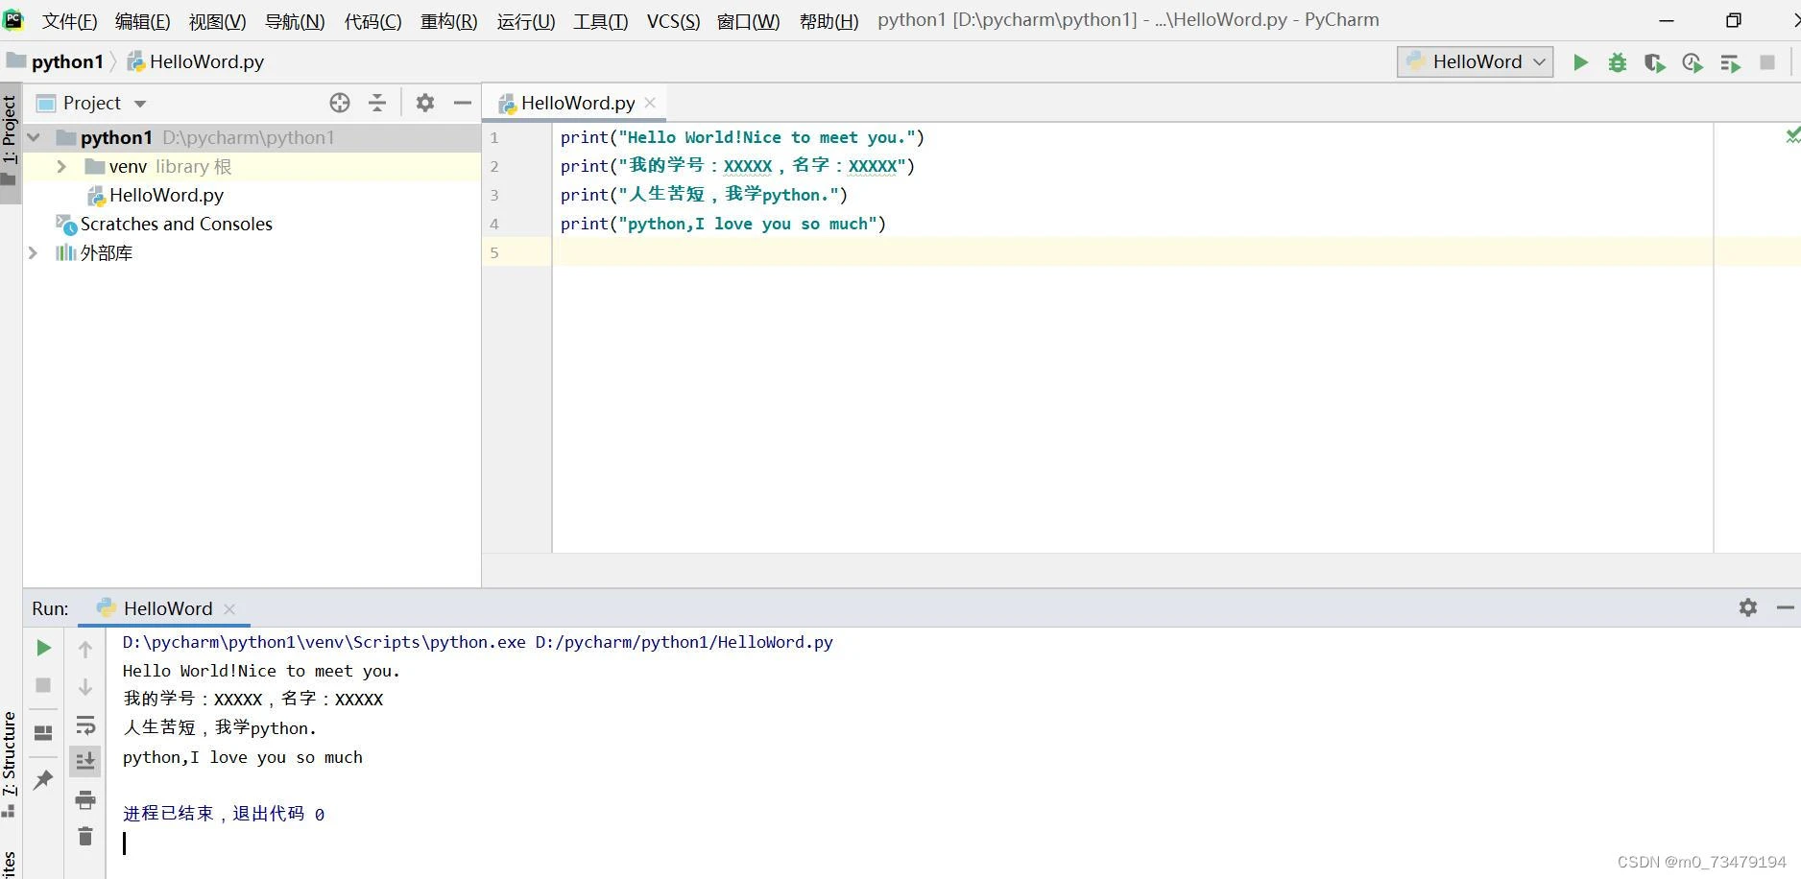The image size is (1801, 879).
Task: Click code line print("人生苦短，我学python.")
Action: click(x=704, y=195)
